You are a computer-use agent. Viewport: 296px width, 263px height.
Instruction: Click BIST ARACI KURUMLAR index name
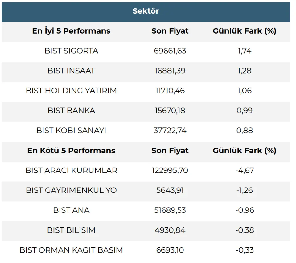coord(71,170)
